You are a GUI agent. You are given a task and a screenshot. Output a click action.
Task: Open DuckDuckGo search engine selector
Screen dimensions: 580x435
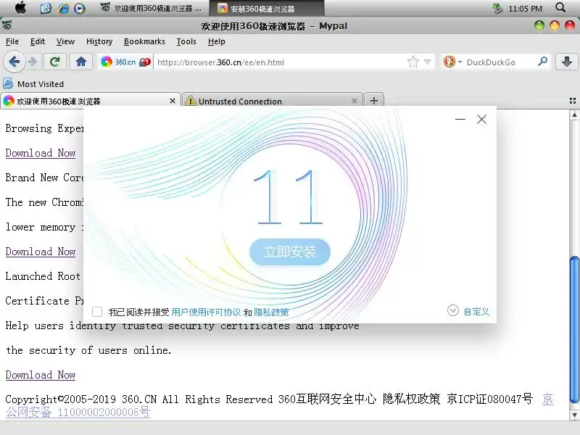(452, 62)
